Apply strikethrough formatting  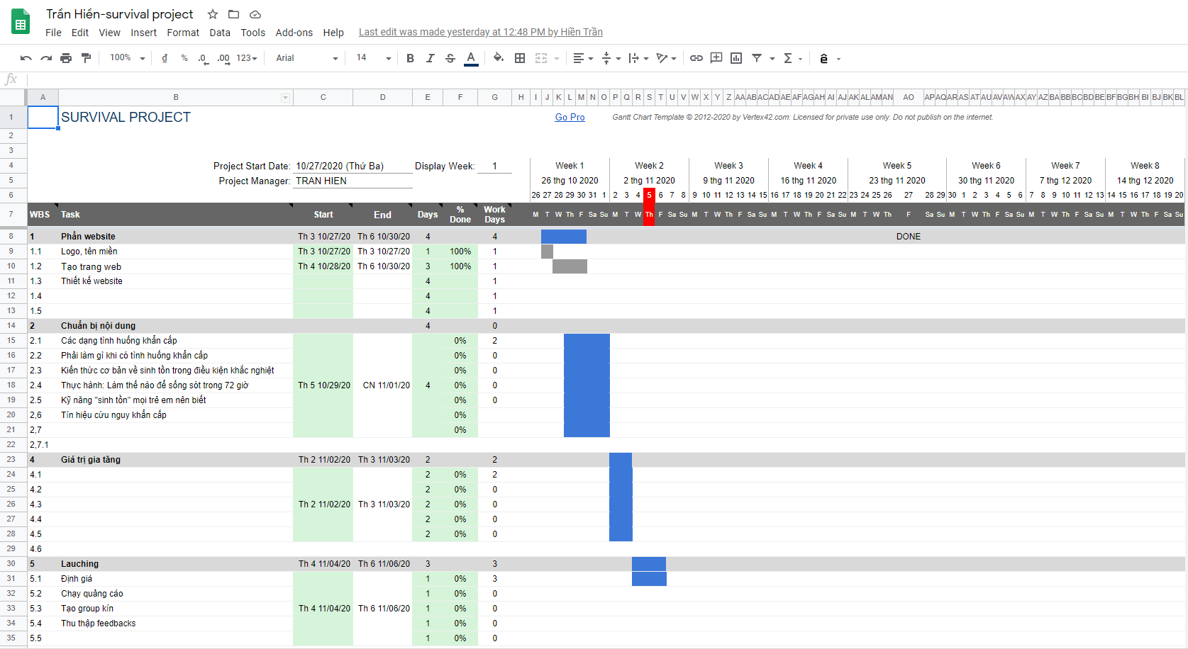[x=450, y=58]
